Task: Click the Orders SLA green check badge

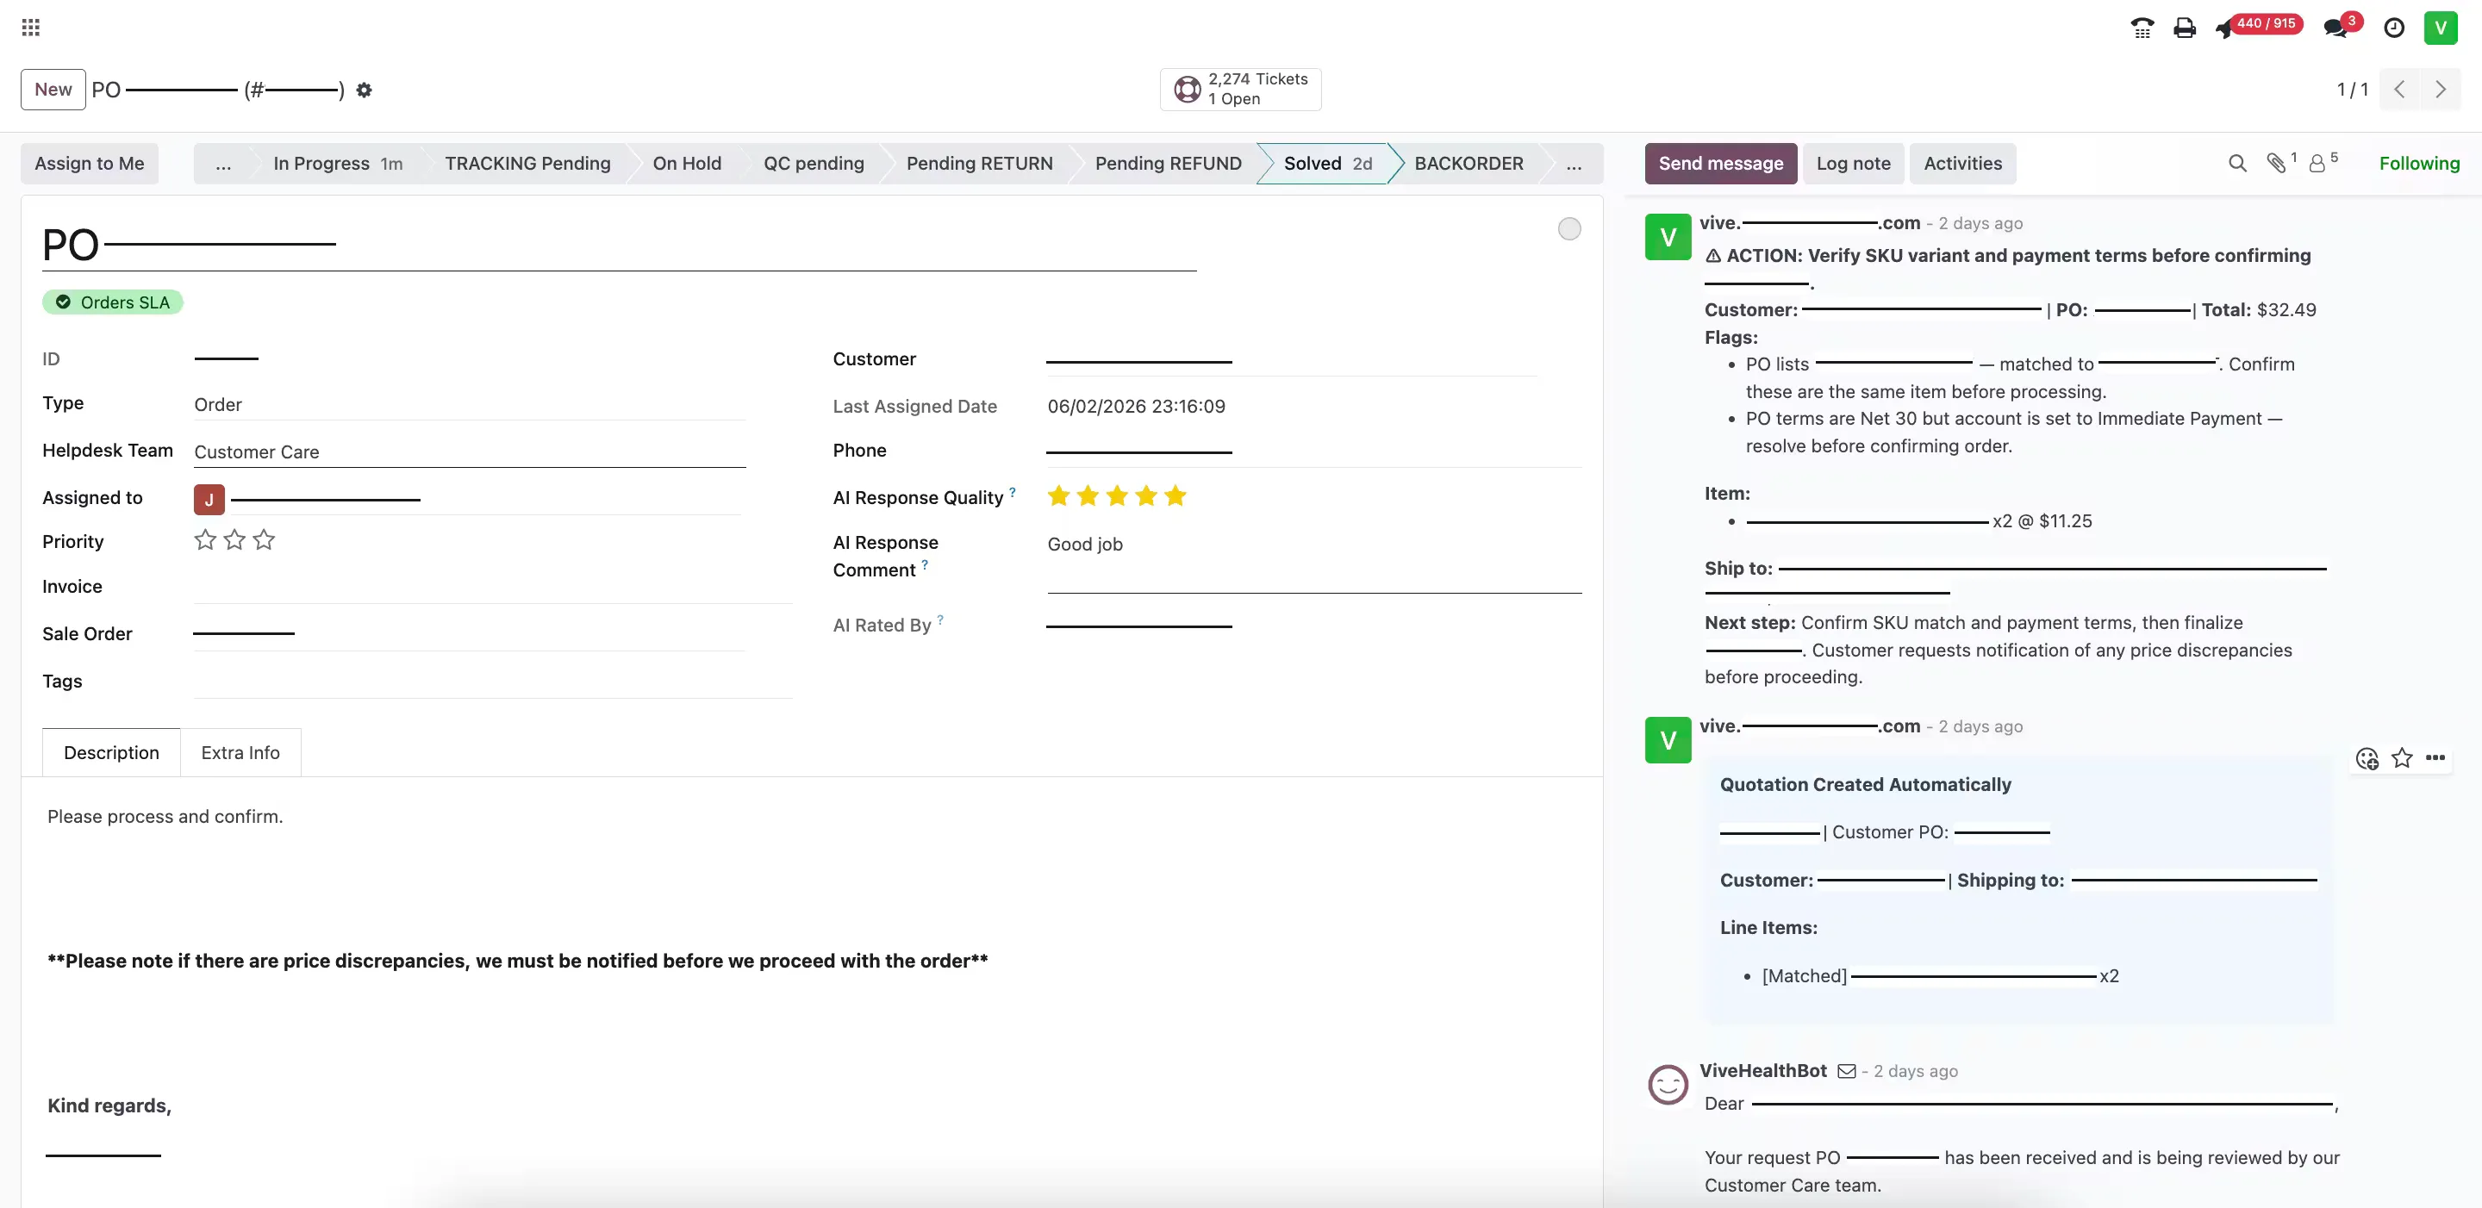Action: click(113, 302)
